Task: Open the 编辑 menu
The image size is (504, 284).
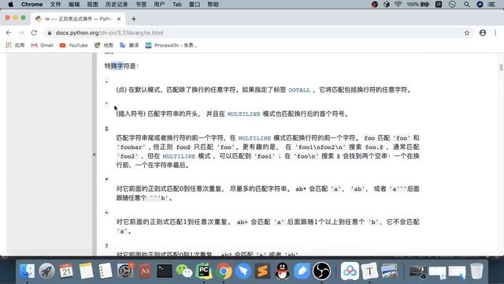Action: pyautogui.click(x=74, y=5)
